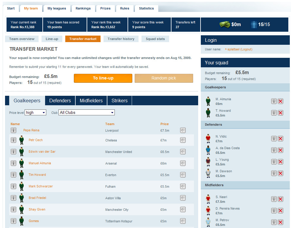Open the Rules tab
Screen dimensions: 291x228
click(x=125, y=8)
